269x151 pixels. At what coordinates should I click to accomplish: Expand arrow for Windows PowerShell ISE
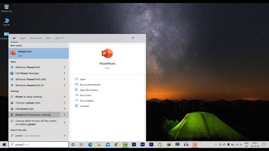tap(64, 85)
